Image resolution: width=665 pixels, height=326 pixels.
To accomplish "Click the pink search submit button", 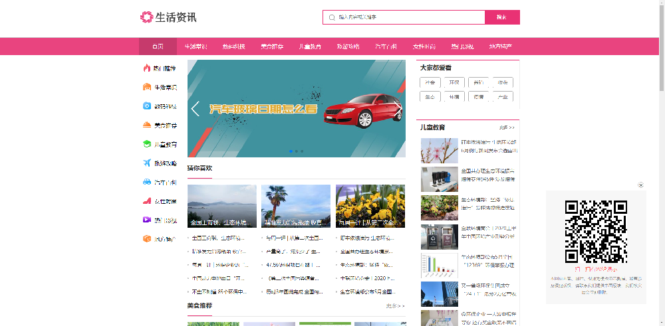I will [502, 17].
